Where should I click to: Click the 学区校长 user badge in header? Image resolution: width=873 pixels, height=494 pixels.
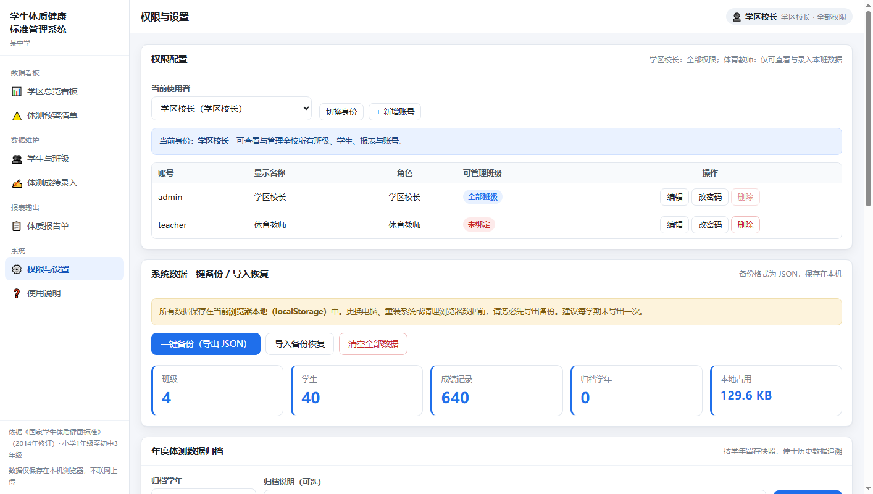tap(789, 17)
